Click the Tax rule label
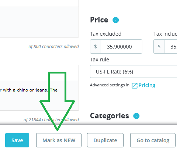177x154 pixels. pyautogui.click(x=100, y=60)
